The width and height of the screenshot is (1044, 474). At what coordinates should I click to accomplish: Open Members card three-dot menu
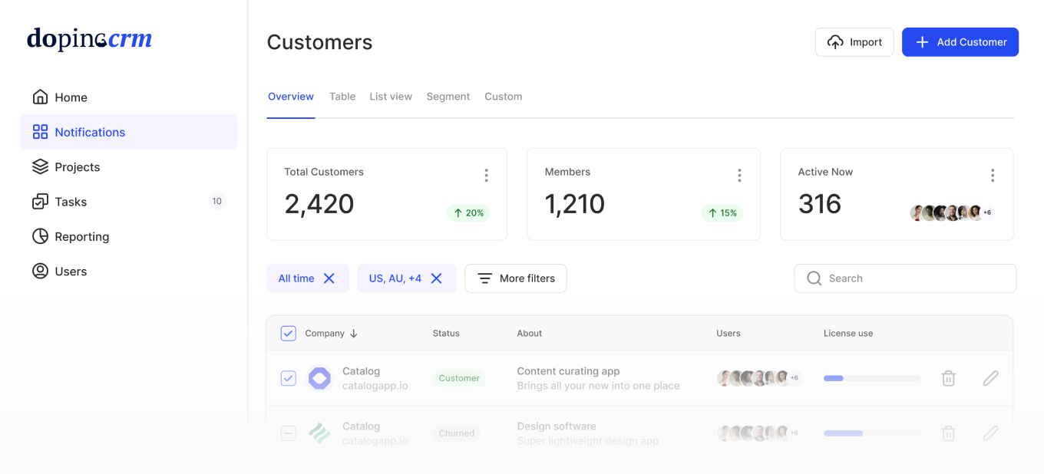click(x=739, y=176)
